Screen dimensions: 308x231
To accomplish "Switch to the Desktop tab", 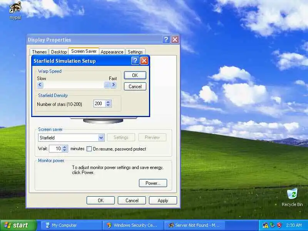I will click(59, 52).
